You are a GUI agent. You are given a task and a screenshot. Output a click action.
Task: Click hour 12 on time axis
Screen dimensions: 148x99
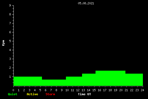tap(78, 90)
